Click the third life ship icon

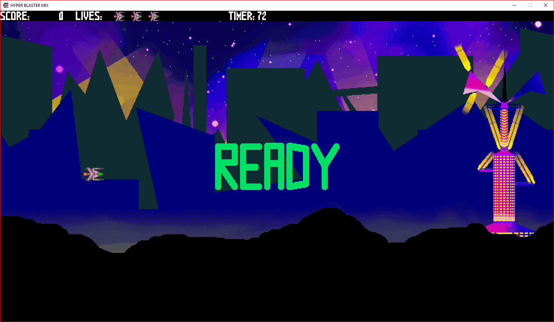(x=154, y=16)
